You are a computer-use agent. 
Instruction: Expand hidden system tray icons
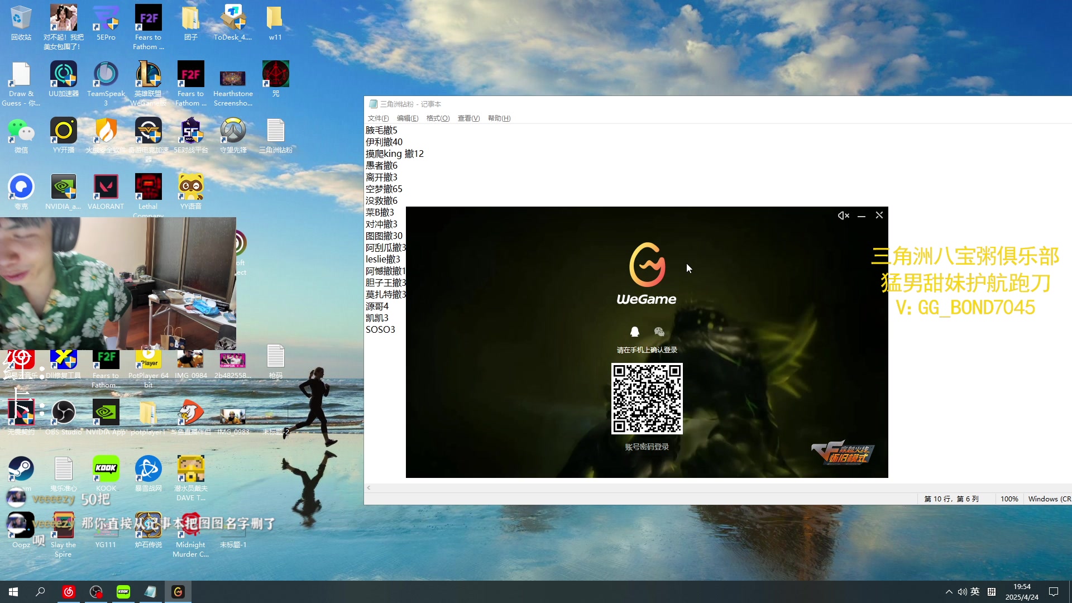[x=949, y=592]
